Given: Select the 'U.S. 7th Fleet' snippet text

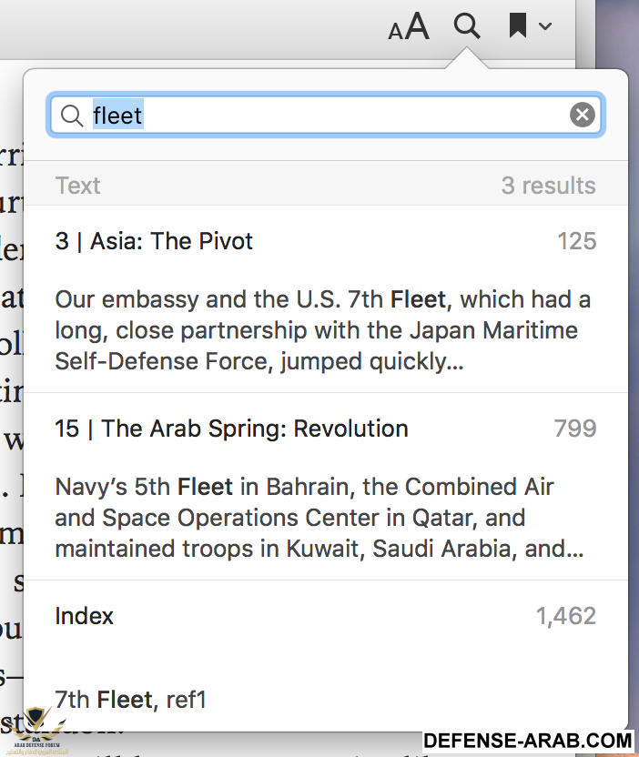Looking at the screenshot, I should click(x=323, y=330).
